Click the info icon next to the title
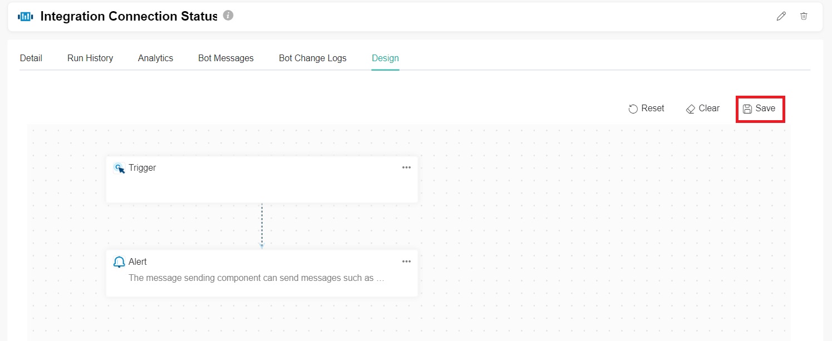Image resolution: width=832 pixels, height=341 pixels. click(228, 16)
